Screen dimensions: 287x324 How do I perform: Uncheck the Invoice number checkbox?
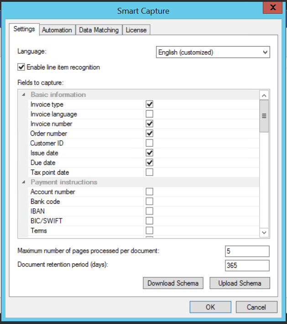pyautogui.click(x=149, y=123)
